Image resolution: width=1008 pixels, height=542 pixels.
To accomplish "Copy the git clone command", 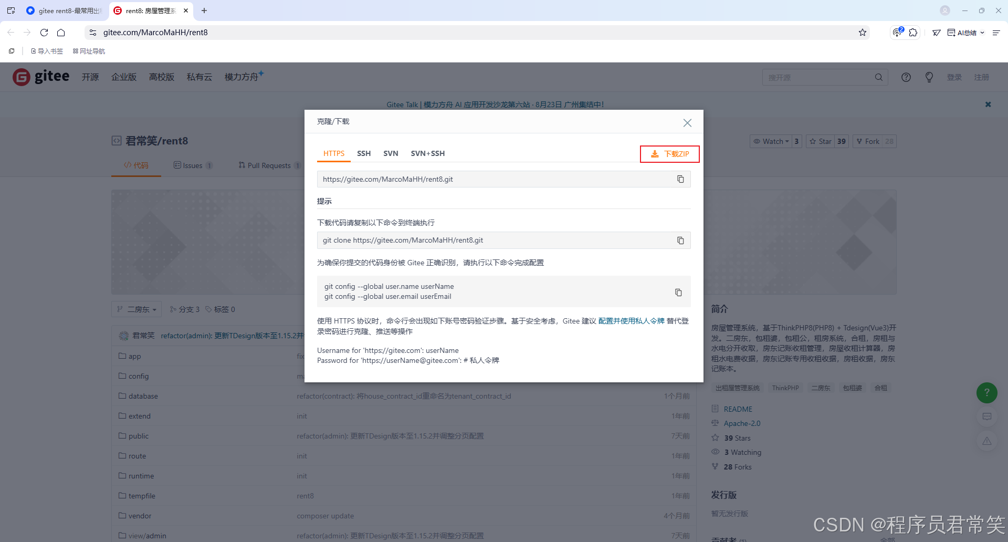I will click(680, 241).
